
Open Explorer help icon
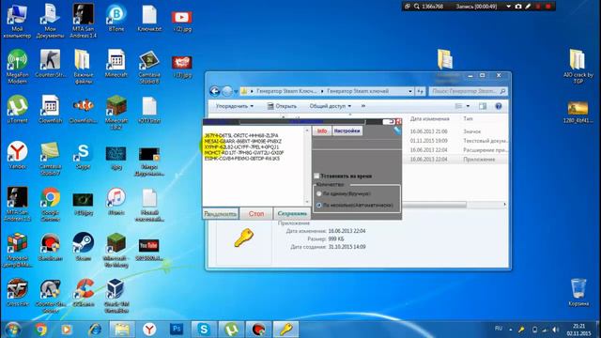(499, 106)
